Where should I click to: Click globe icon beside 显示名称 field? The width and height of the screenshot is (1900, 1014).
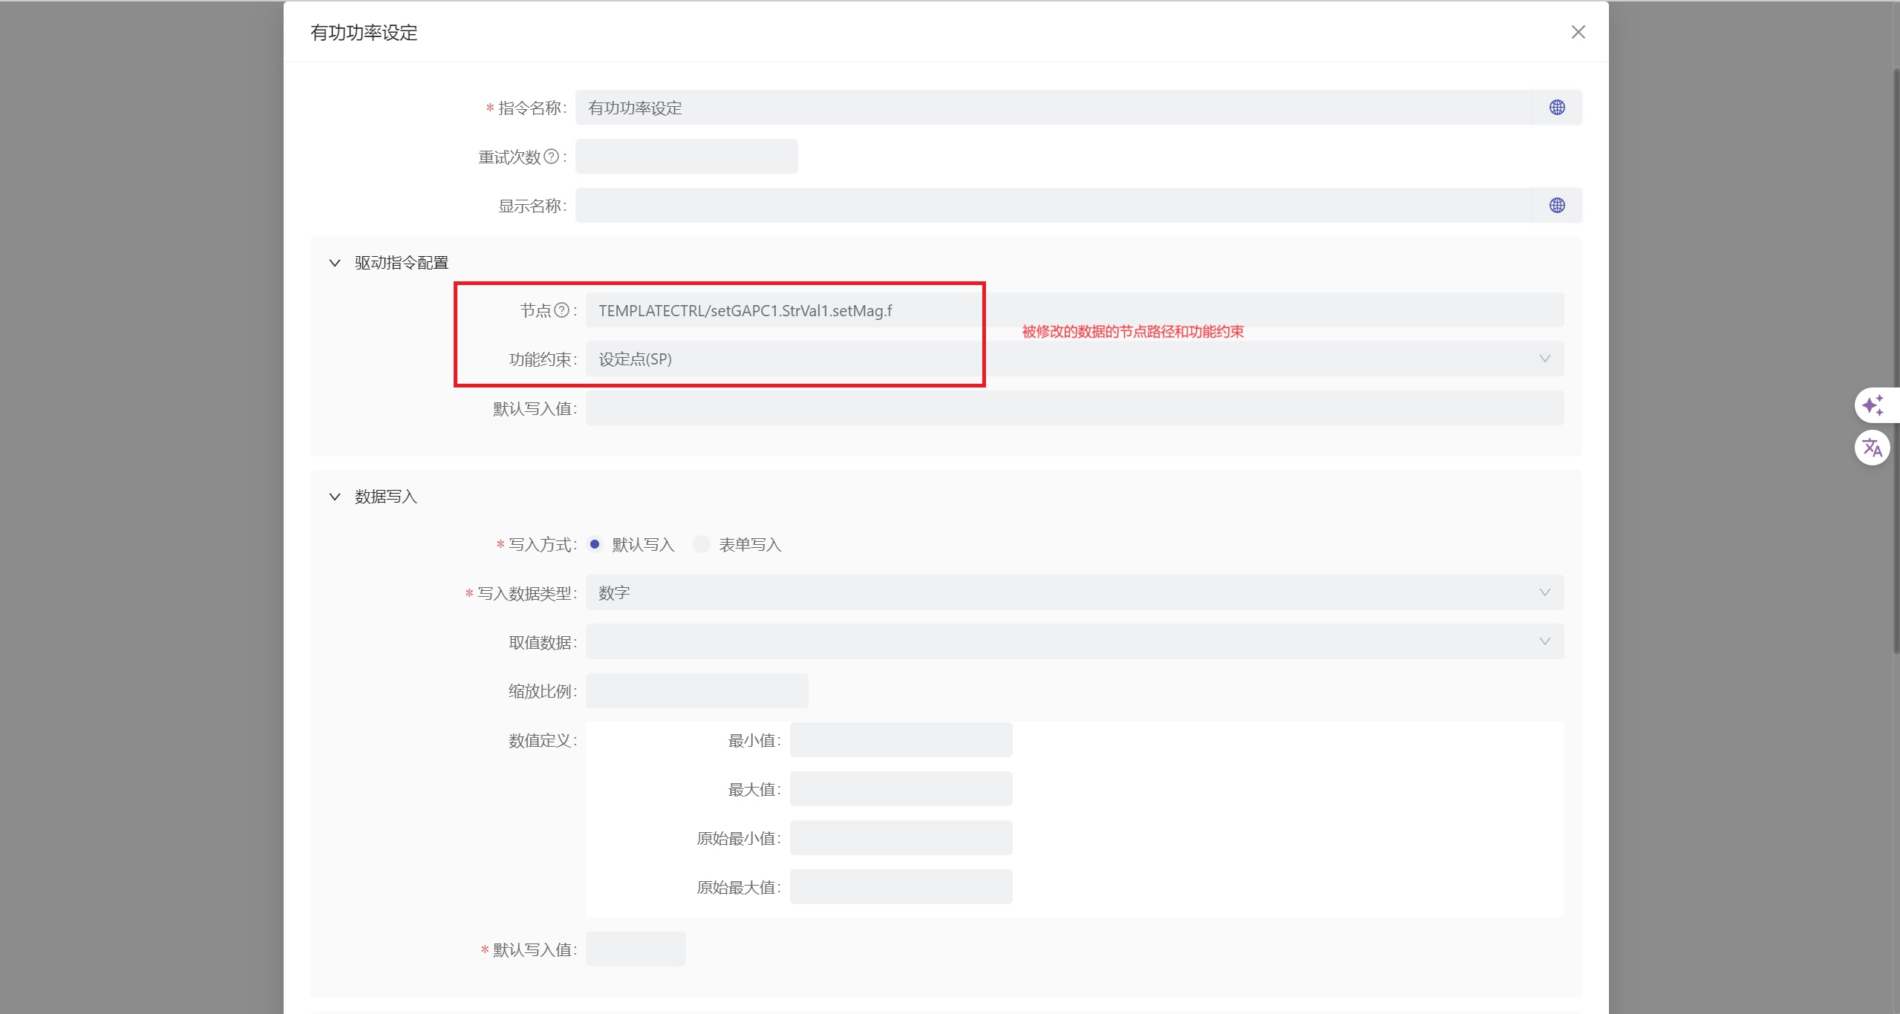pos(1557,206)
